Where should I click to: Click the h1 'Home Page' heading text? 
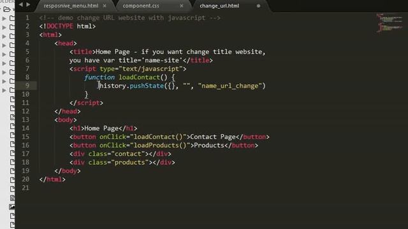pos(101,128)
